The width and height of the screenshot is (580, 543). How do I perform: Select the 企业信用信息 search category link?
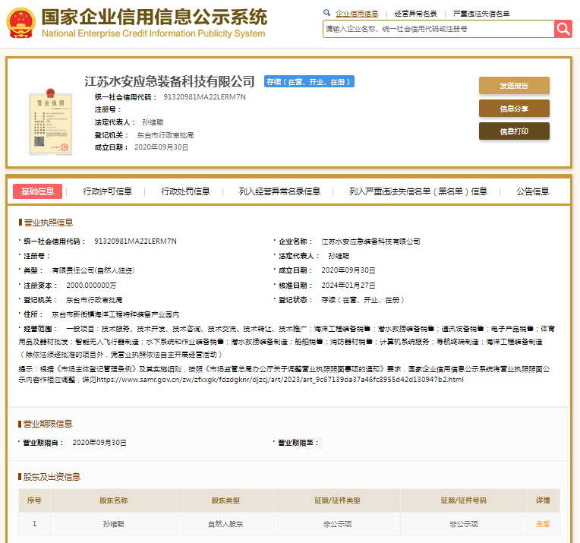pyautogui.click(x=357, y=14)
